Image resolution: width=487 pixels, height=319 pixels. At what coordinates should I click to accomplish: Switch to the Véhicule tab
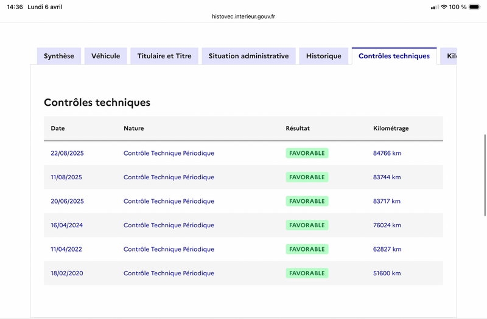(x=105, y=56)
